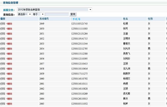Viewport: 167px width, 107px height.
Task: Click system number 2661 cell
Action: tap(42, 83)
